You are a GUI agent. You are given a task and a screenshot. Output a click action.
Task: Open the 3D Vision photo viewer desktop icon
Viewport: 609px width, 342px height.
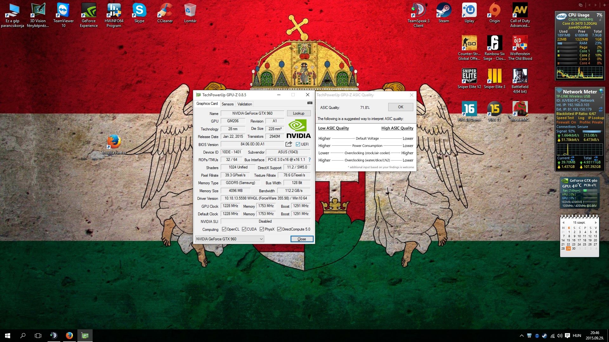tap(38, 15)
